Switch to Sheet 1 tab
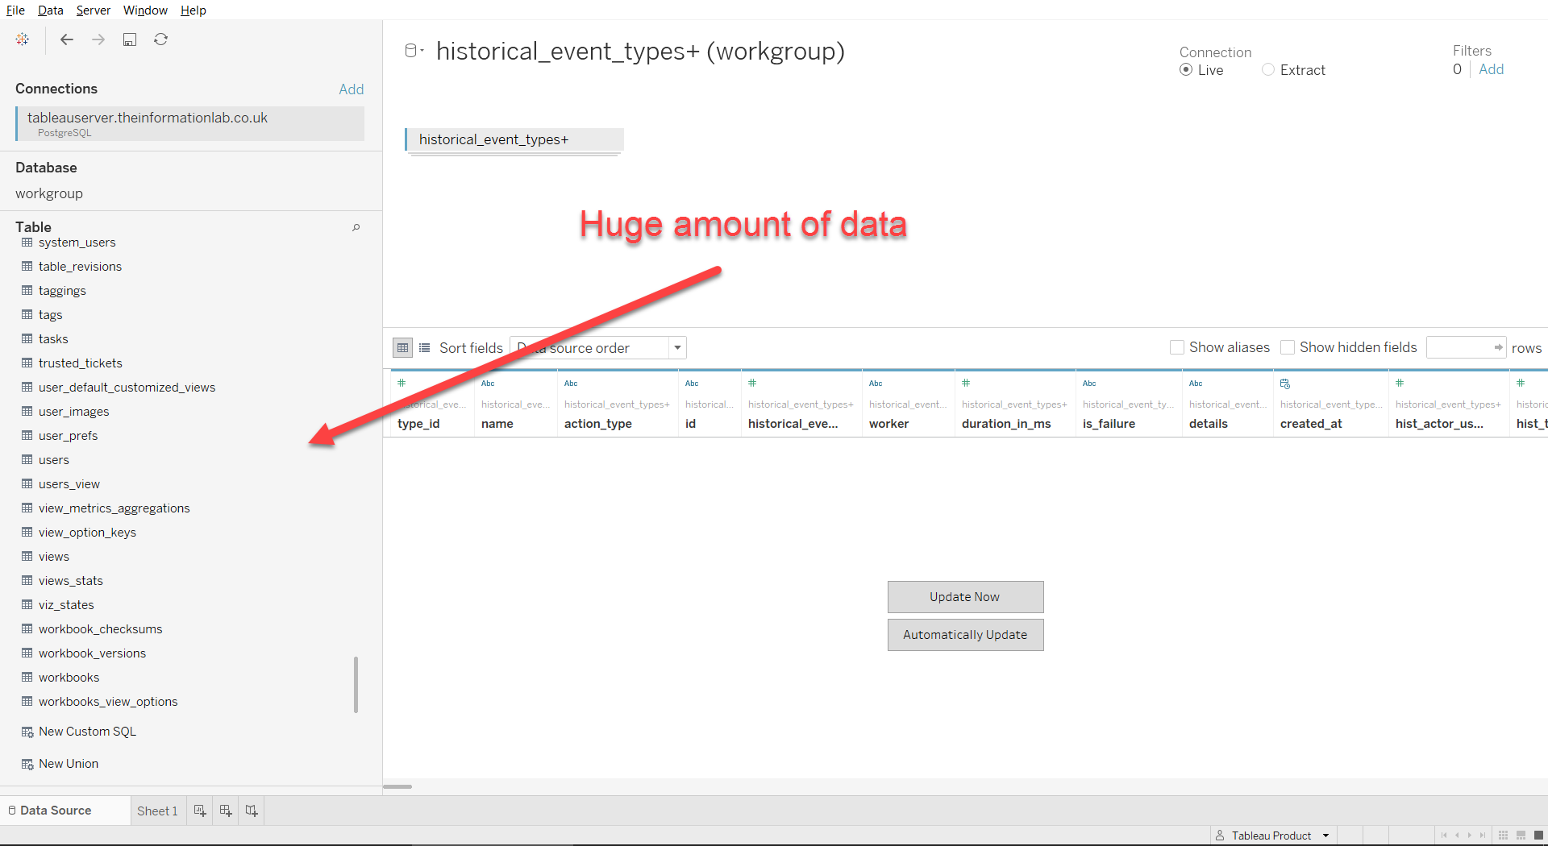This screenshot has width=1548, height=846. click(x=157, y=811)
